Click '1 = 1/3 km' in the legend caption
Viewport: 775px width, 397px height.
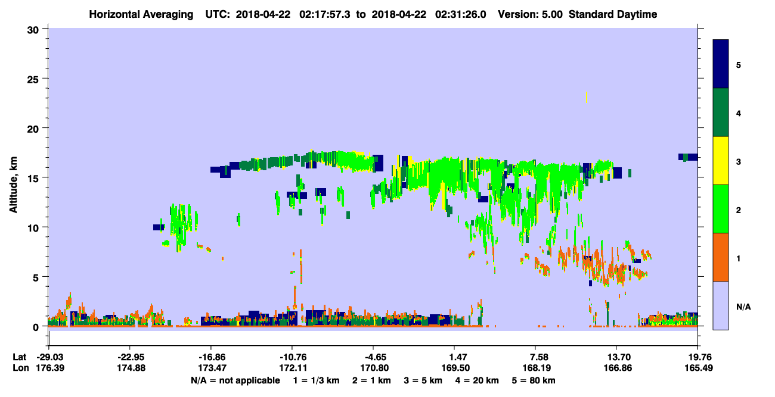(x=315, y=380)
